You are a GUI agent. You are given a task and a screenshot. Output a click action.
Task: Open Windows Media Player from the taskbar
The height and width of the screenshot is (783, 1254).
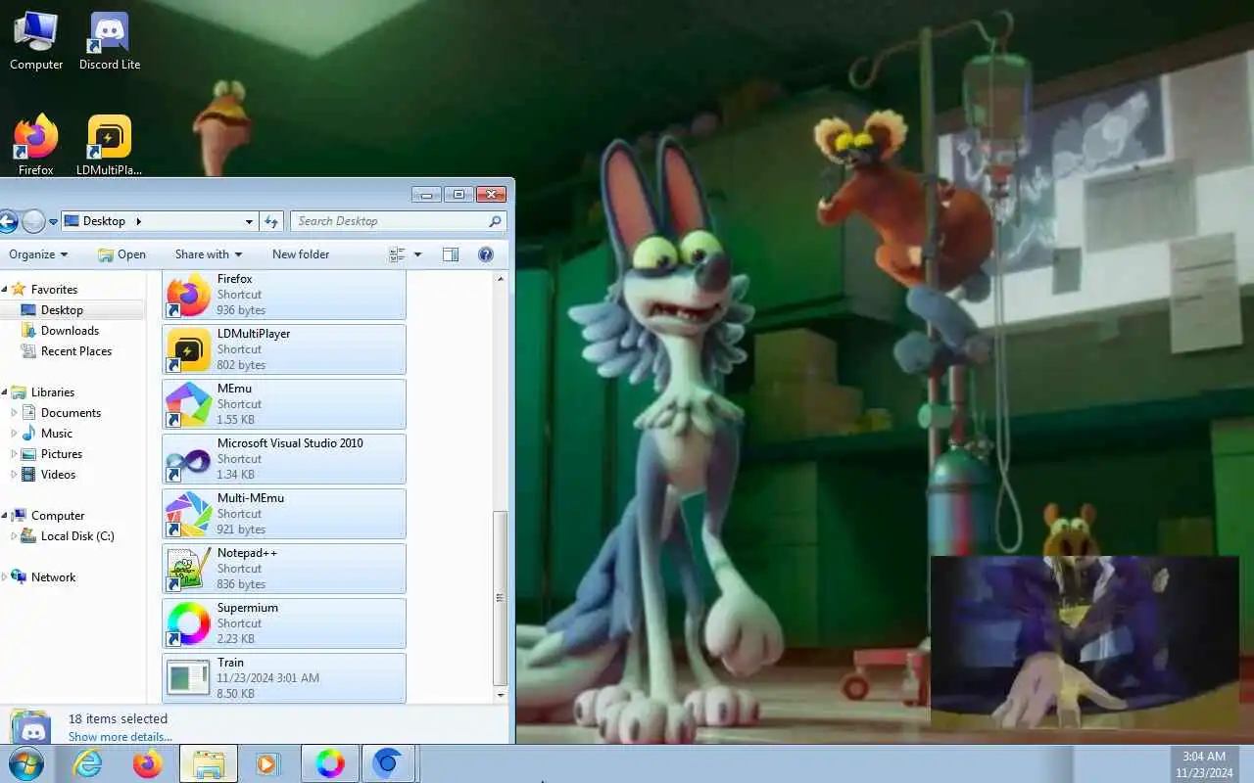point(267,763)
